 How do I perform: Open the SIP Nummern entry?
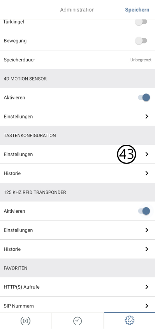tap(77, 306)
